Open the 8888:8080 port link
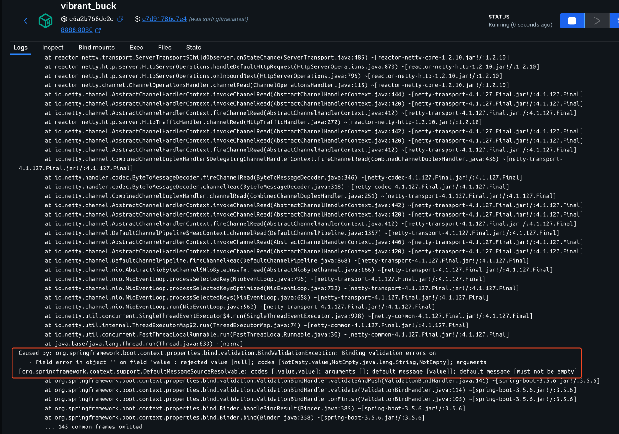 (77, 30)
